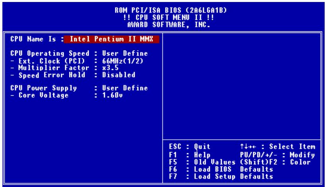The width and height of the screenshot is (325, 187).
Task: Click the arrow keys 'Select Item' hint
Action: (278, 147)
